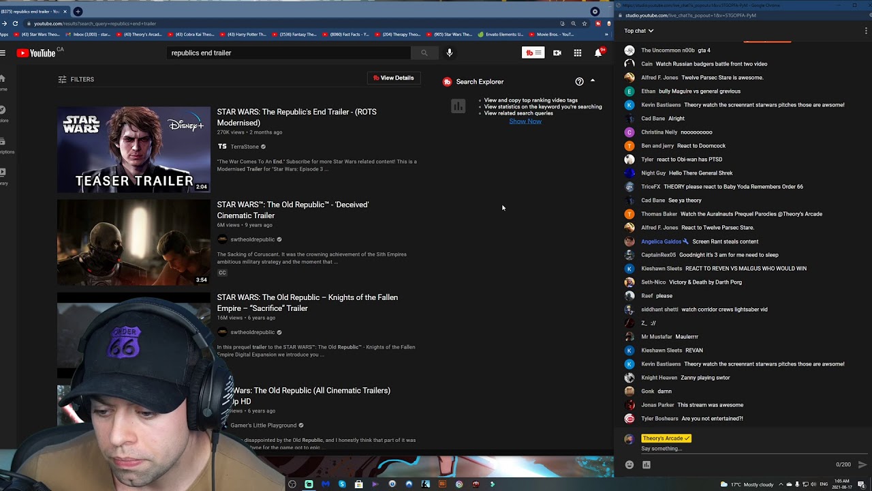Click the browser address bar URL
Image resolution: width=872 pixels, height=491 pixels.
[x=95, y=23]
